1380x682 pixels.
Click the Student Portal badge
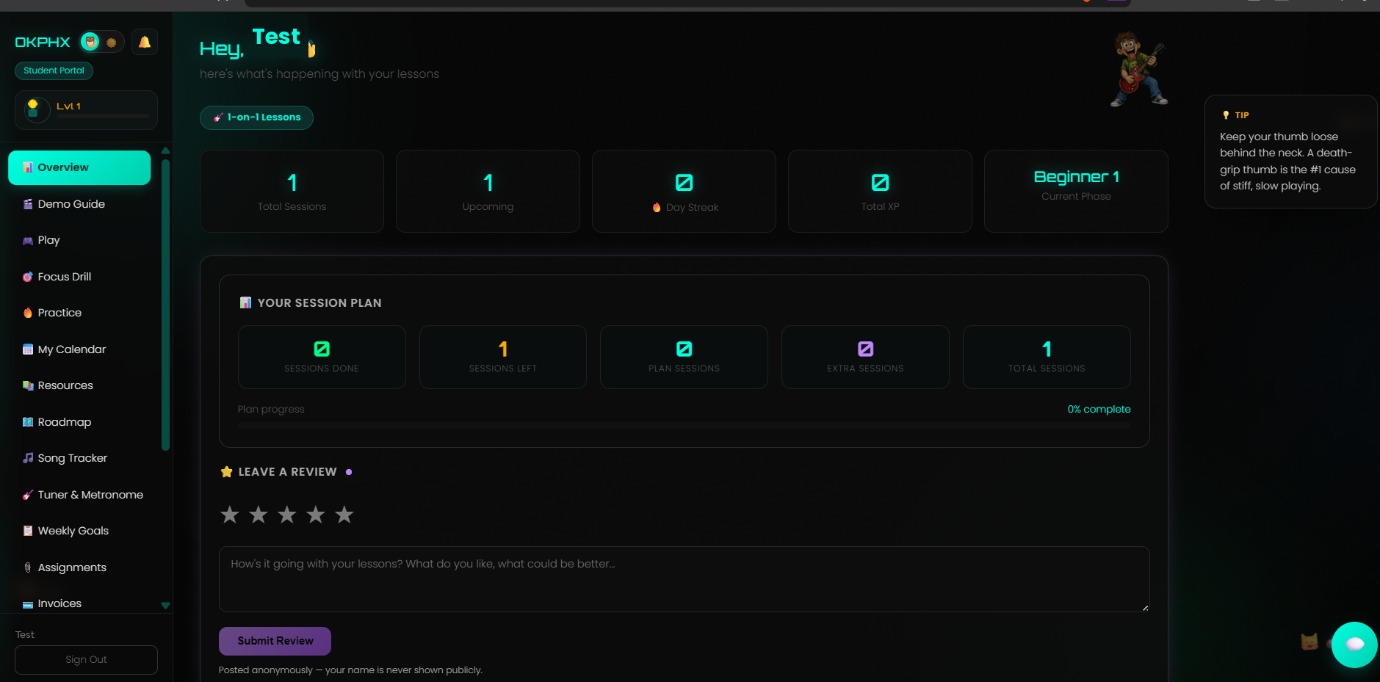pos(54,70)
